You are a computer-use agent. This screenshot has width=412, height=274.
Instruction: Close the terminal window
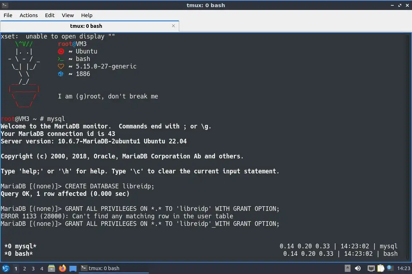pos(407,5)
